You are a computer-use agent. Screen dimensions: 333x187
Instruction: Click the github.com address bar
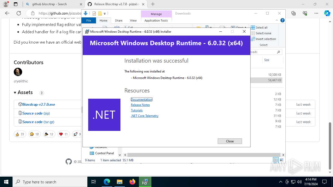60,13
